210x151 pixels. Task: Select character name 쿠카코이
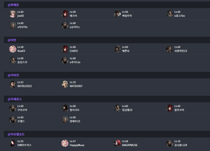(22, 110)
